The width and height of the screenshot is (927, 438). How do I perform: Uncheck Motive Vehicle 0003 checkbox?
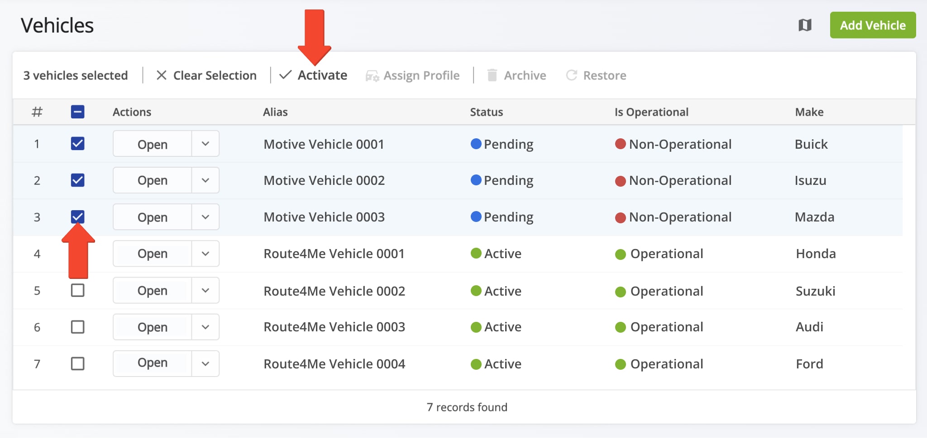(x=78, y=217)
